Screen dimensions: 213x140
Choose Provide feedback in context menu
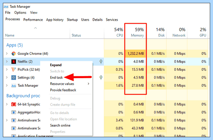tap(63, 90)
